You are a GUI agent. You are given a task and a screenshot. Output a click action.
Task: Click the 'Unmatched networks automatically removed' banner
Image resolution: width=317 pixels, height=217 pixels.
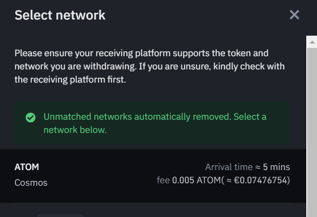[x=137, y=117]
